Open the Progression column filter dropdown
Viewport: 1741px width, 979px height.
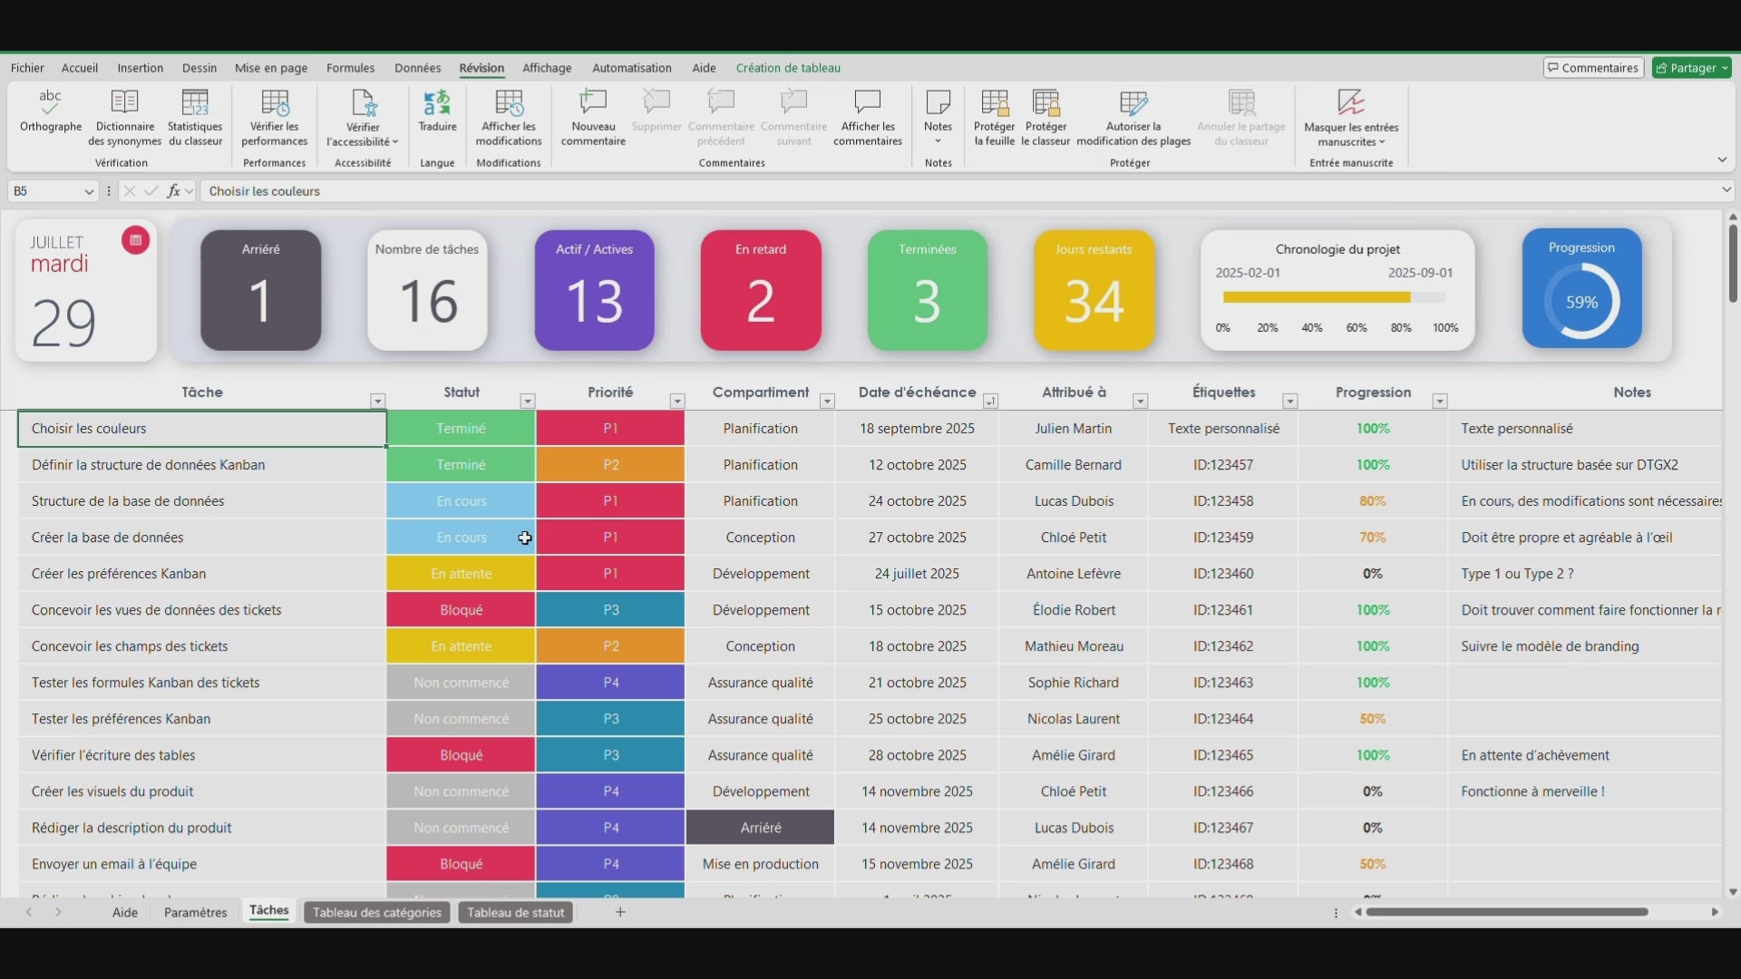pyautogui.click(x=1440, y=401)
